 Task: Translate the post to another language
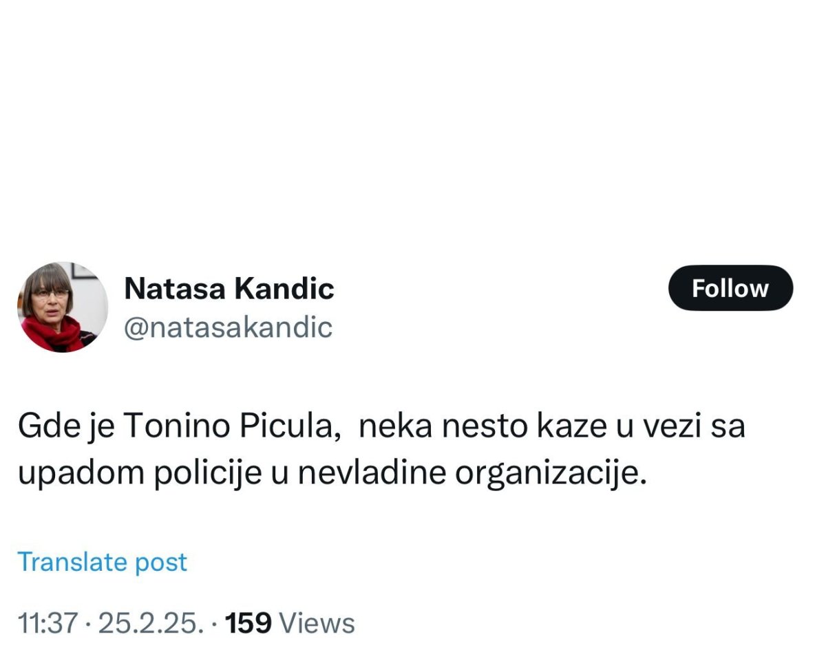pos(102,562)
